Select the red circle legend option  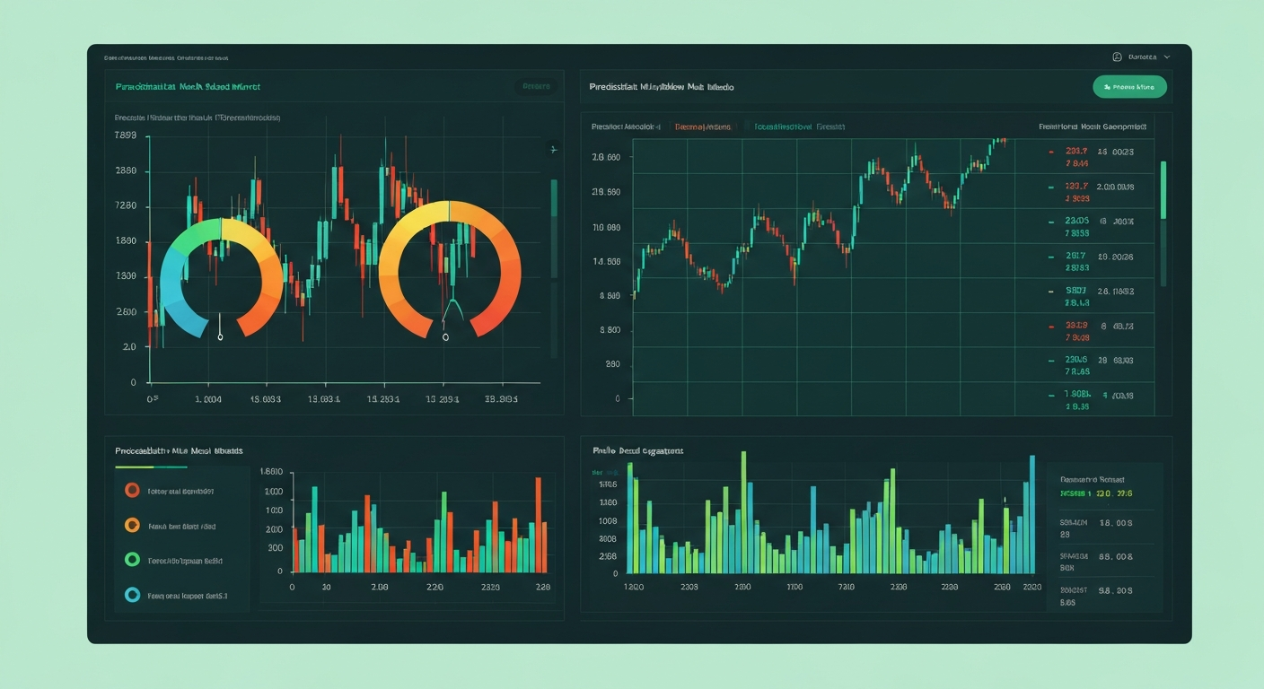tap(132, 490)
